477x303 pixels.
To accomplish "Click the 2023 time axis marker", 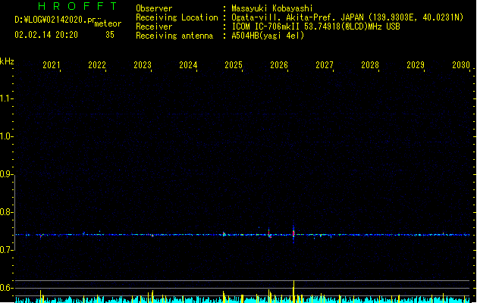I will (x=143, y=65).
